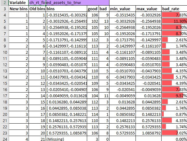Screen dimensions: 187x141
Task: Select bins cell starting [-0.3515435
Action: pos(66,15)
